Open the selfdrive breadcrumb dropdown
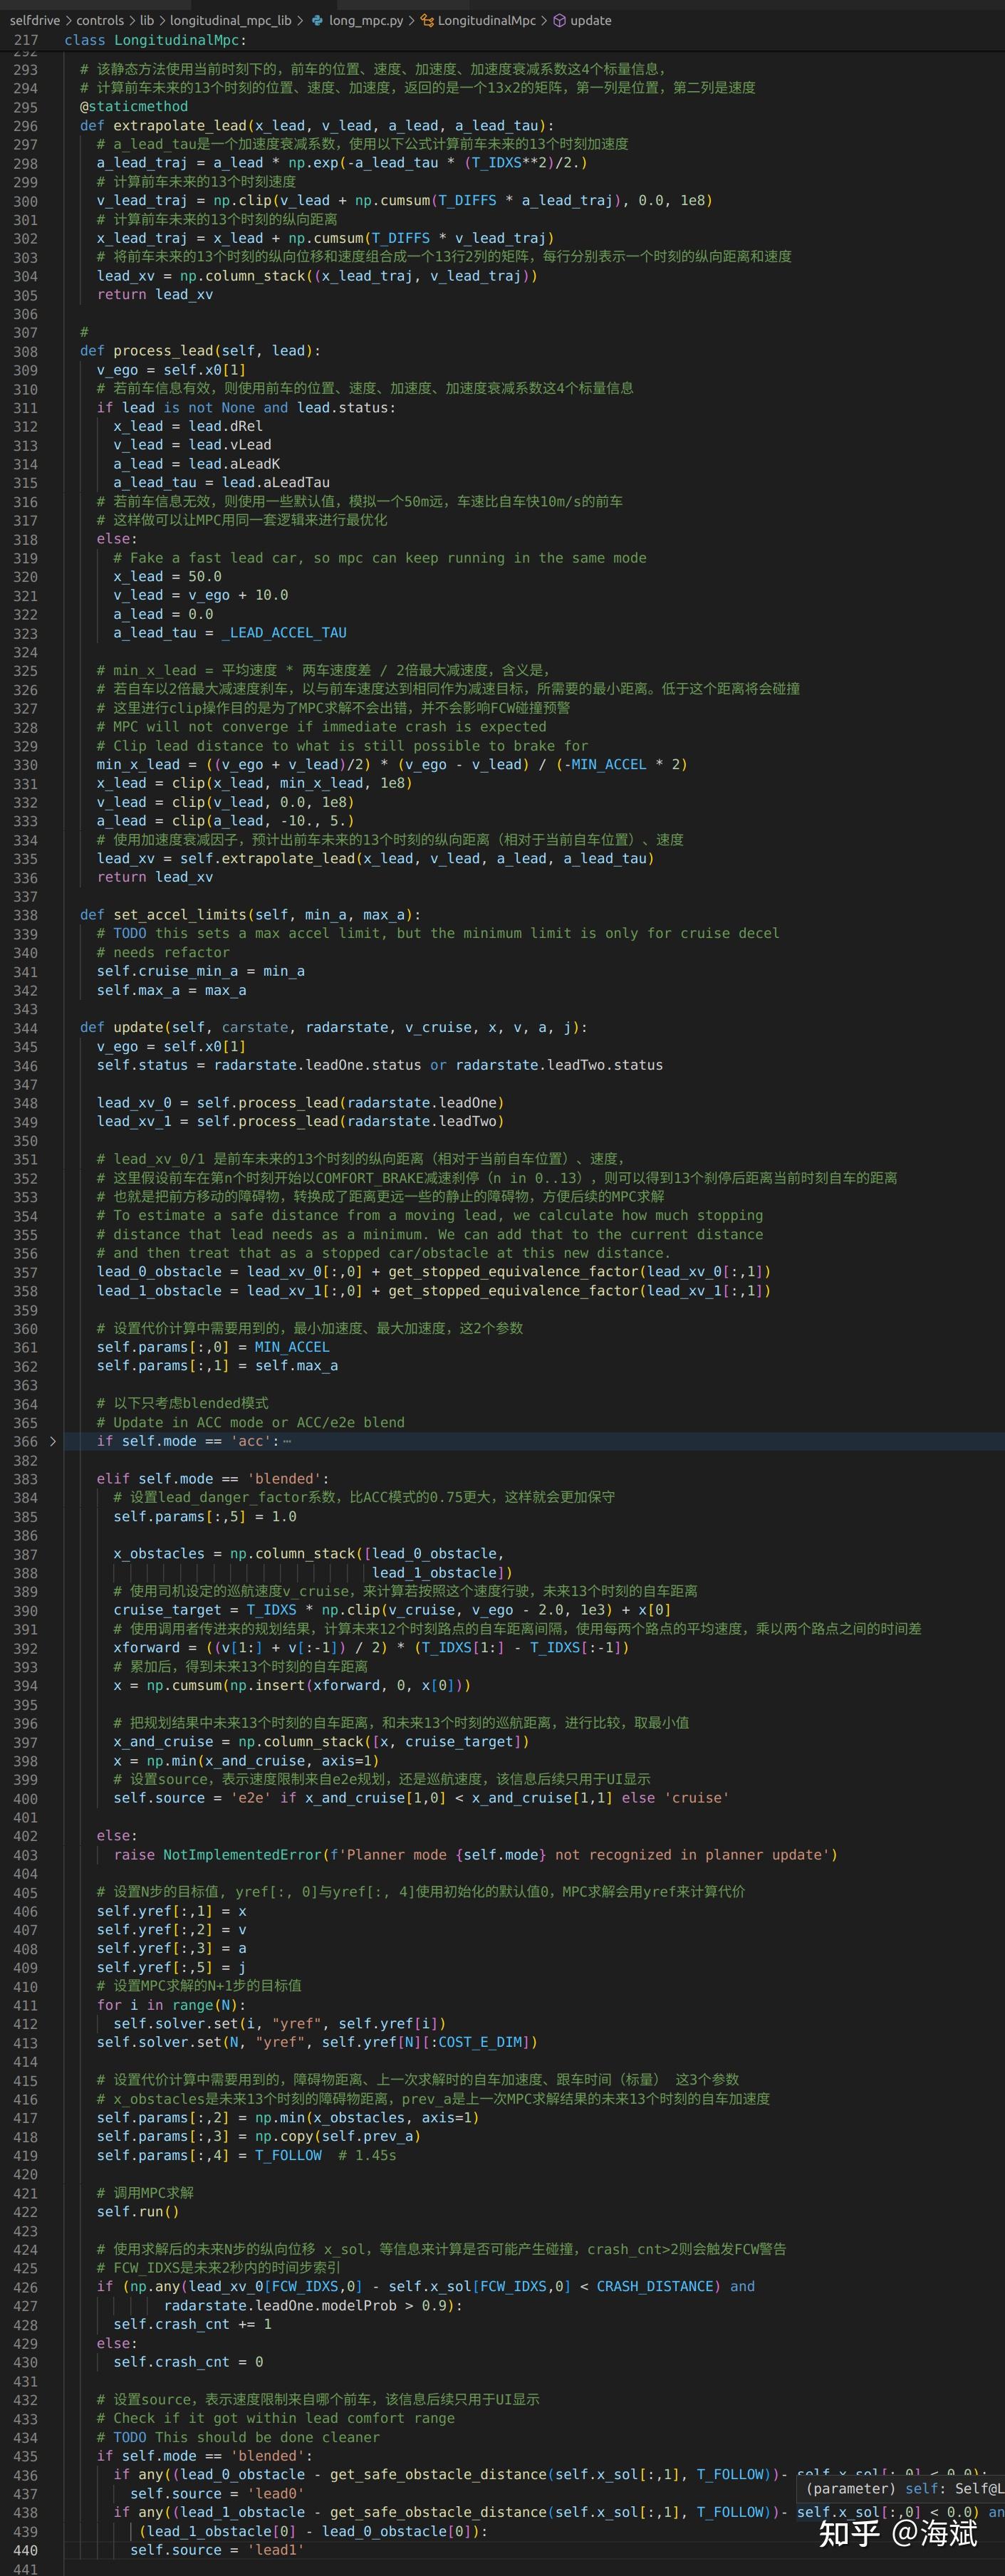Screen dimensions: 1005x2576 point(34,20)
